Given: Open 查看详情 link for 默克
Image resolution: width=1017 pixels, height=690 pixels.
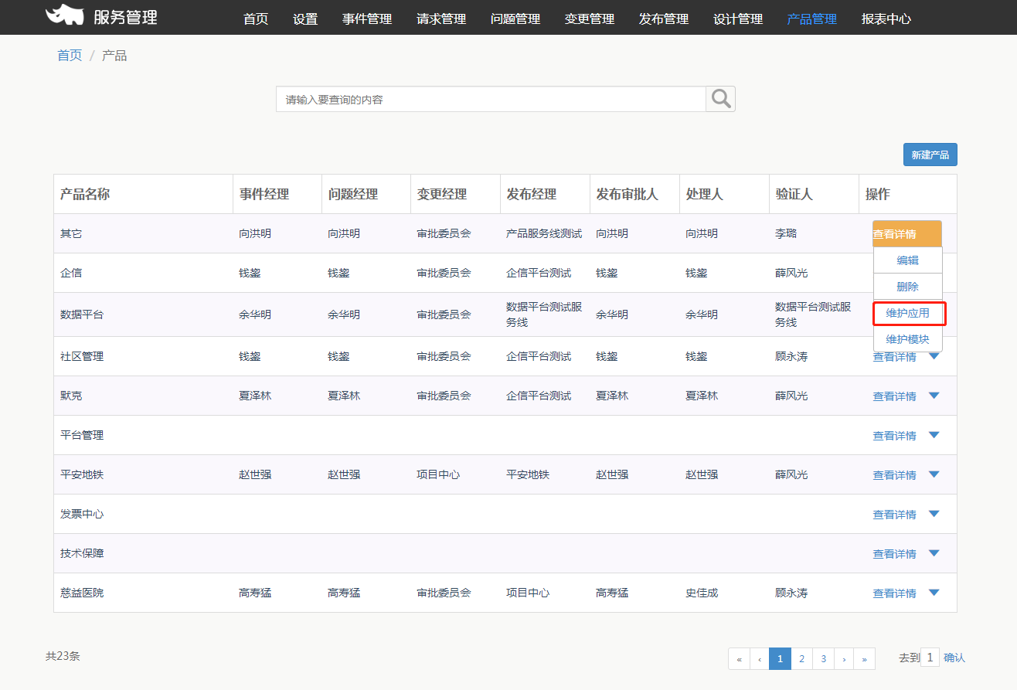Looking at the screenshot, I should click(895, 396).
